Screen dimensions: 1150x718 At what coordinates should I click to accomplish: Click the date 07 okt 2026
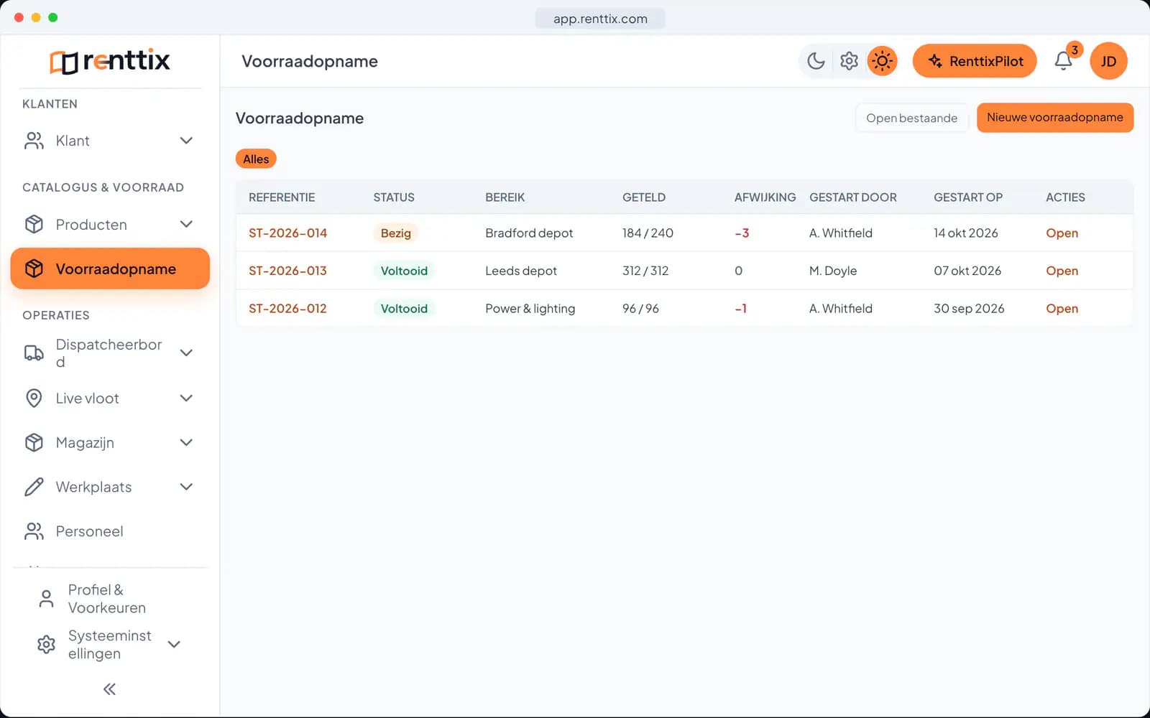(967, 271)
